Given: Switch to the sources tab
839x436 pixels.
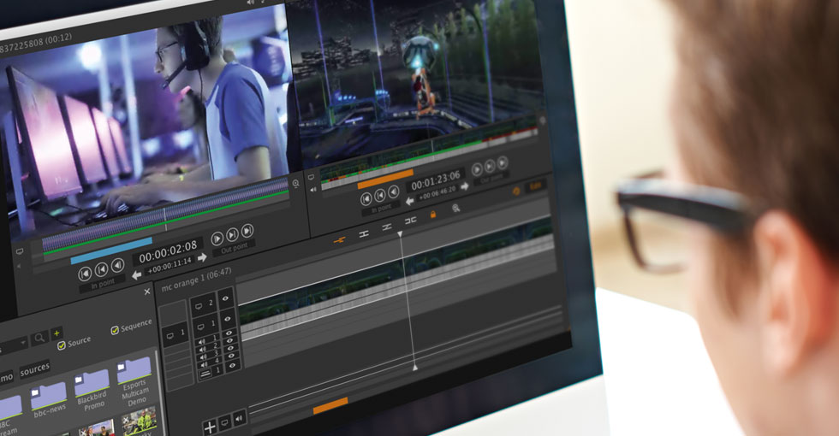Looking at the screenshot, I should [x=35, y=369].
